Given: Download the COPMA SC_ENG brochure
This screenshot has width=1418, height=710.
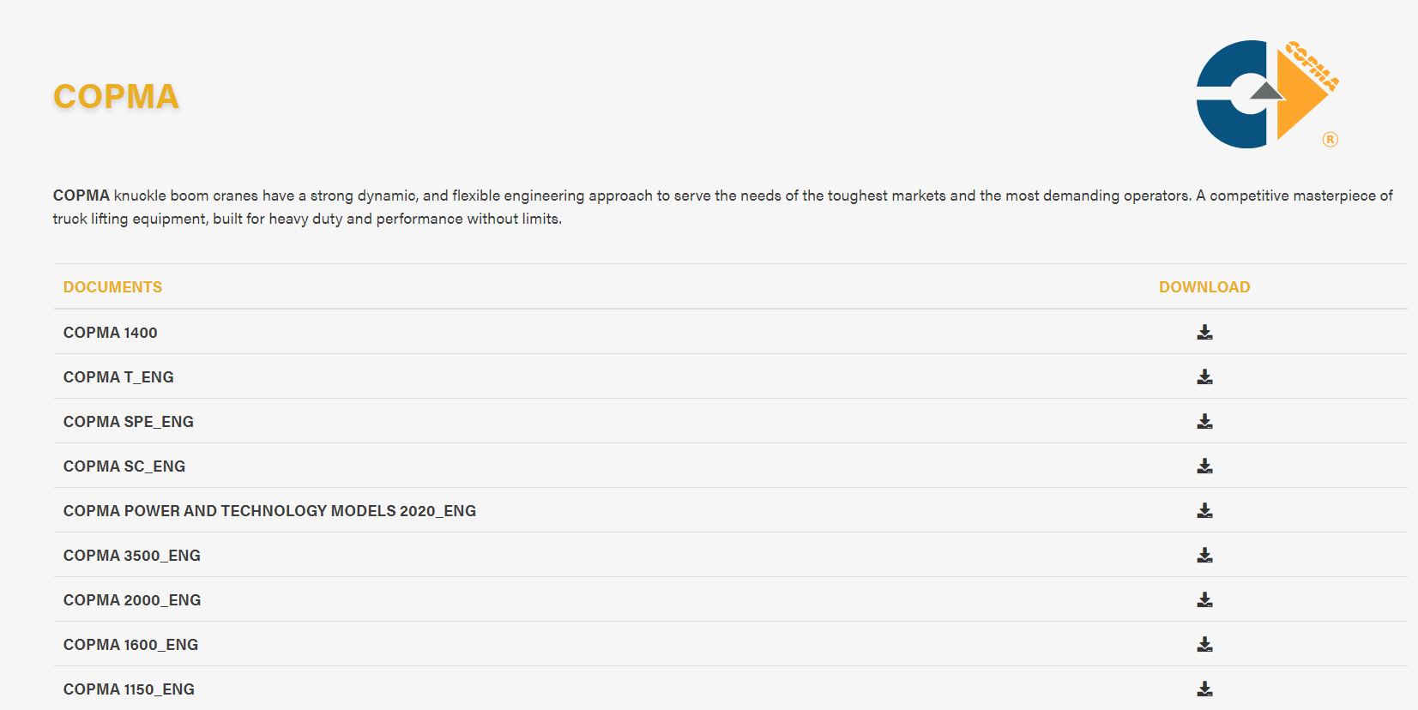Looking at the screenshot, I should point(1204,466).
